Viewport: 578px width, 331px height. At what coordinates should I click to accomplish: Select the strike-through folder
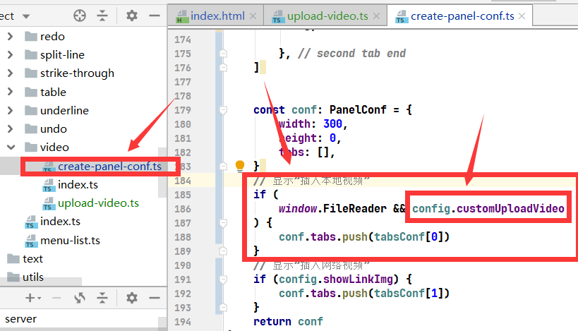[x=69, y=73]
